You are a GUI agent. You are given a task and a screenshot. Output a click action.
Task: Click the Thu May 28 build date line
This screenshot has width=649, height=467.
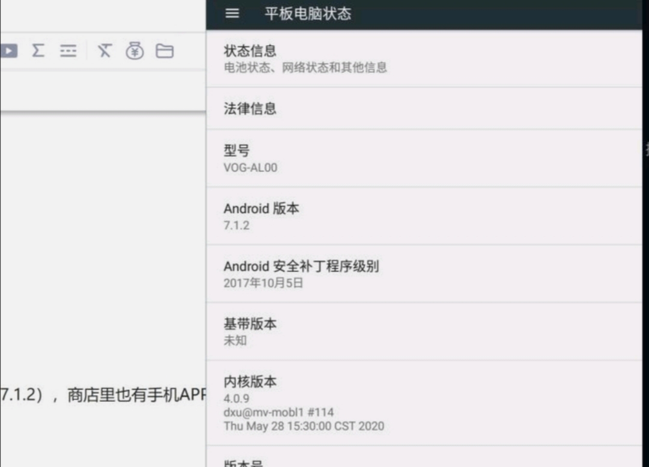click(x=304, y=426)
